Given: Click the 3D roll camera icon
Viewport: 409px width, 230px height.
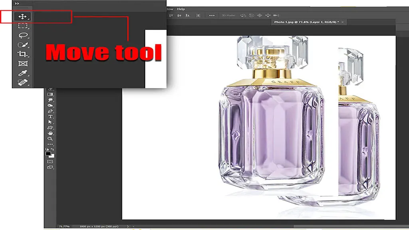Looking at the screenshot, I should pos(252,16).
